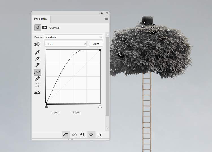This screenshot has height=152, width=212.
Task: Pick the white point eyedropper
Action: [x=37, y=65]
